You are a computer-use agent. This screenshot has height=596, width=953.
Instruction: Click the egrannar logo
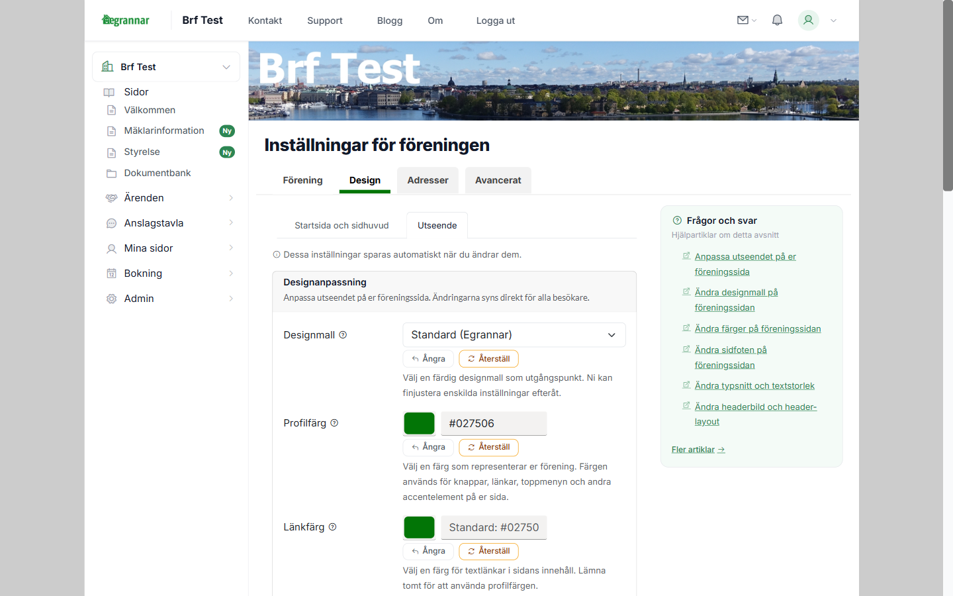[126, 21]
